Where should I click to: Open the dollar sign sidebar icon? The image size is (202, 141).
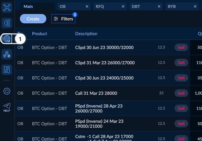7,23
